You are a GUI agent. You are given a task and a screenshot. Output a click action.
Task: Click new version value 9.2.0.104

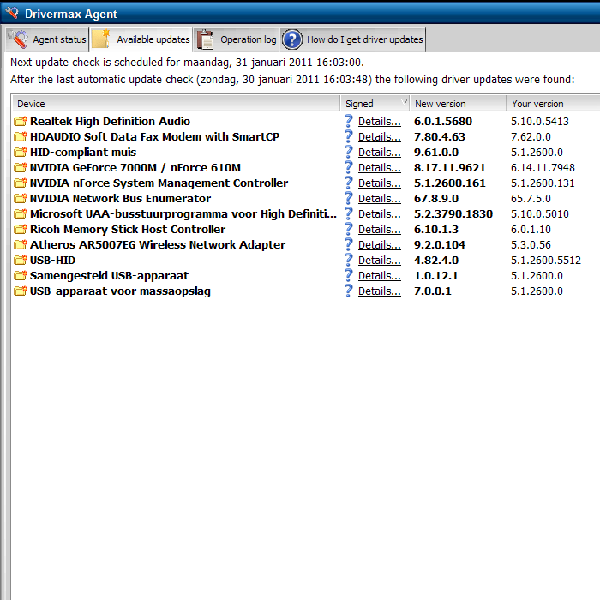(440, 244)
